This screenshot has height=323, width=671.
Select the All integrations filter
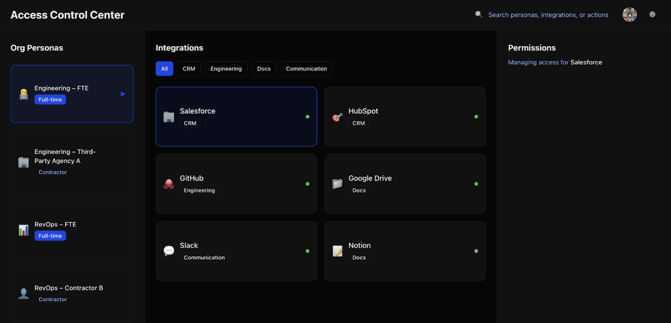164,69
